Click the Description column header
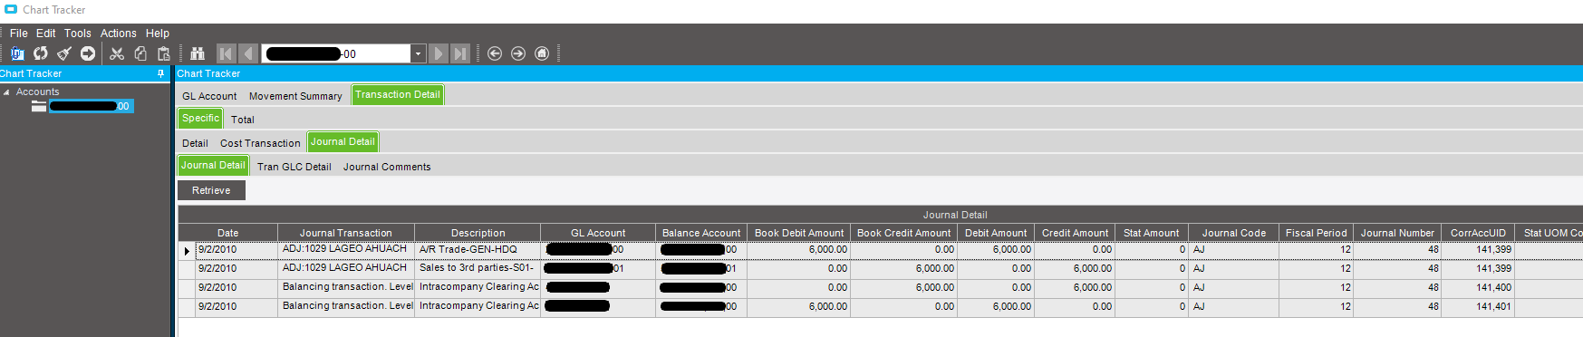Viewport: 1583px width, 337px height. point(478,233)
